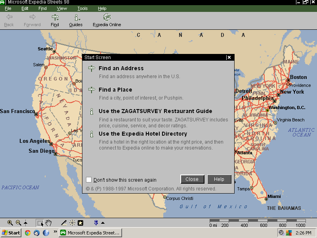
Task: Select the hand panning tool
Action: coord(48,223)
